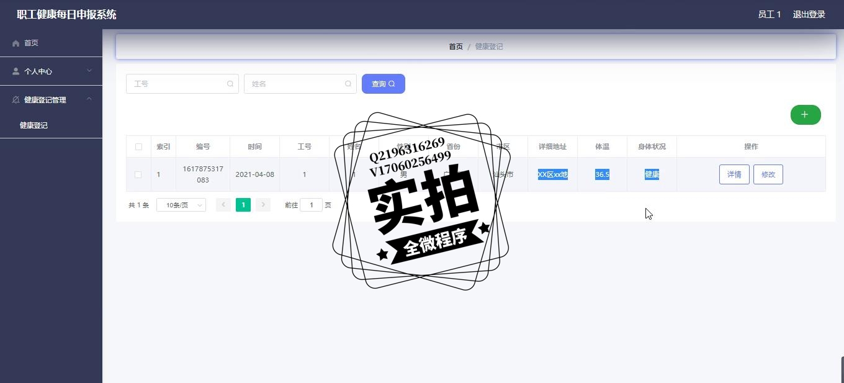844x383 pixels.
Task: Click the 详细地址 column header
Action: (552, 147)
